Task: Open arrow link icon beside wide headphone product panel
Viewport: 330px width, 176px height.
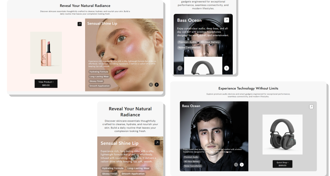Action: click(311, 107)
